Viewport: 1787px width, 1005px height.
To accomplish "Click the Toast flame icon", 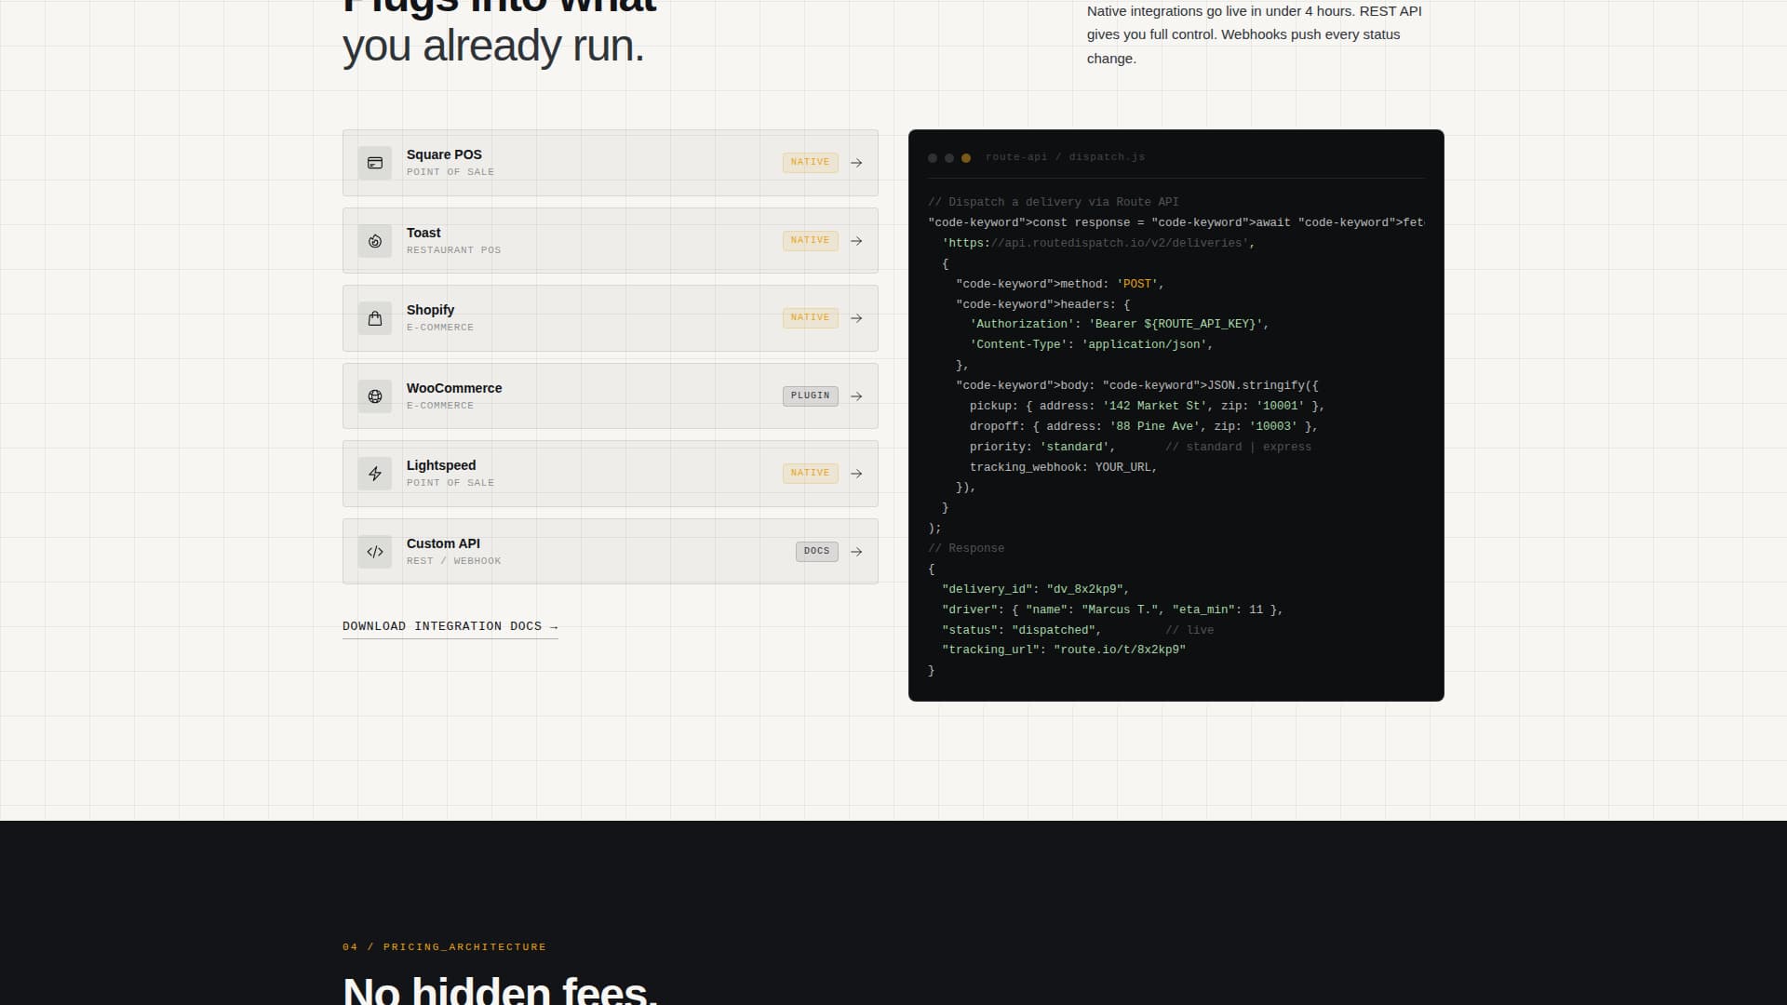I will pyautogui.click(x=375, y=241).
